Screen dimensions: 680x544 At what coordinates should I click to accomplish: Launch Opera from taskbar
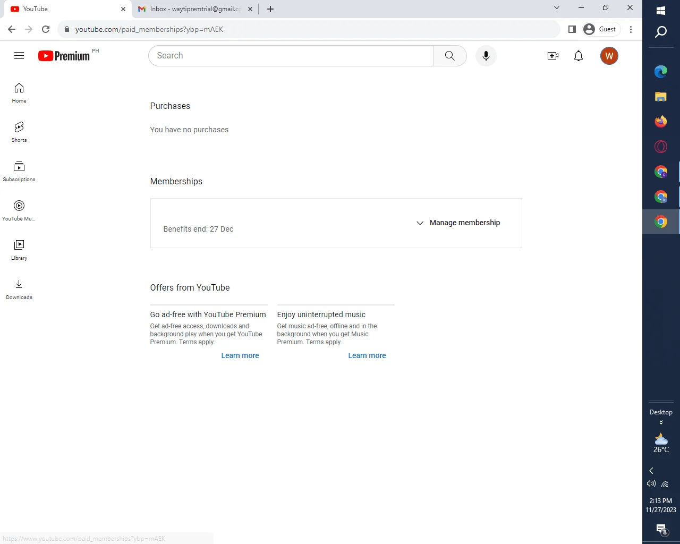coord(661,147)
